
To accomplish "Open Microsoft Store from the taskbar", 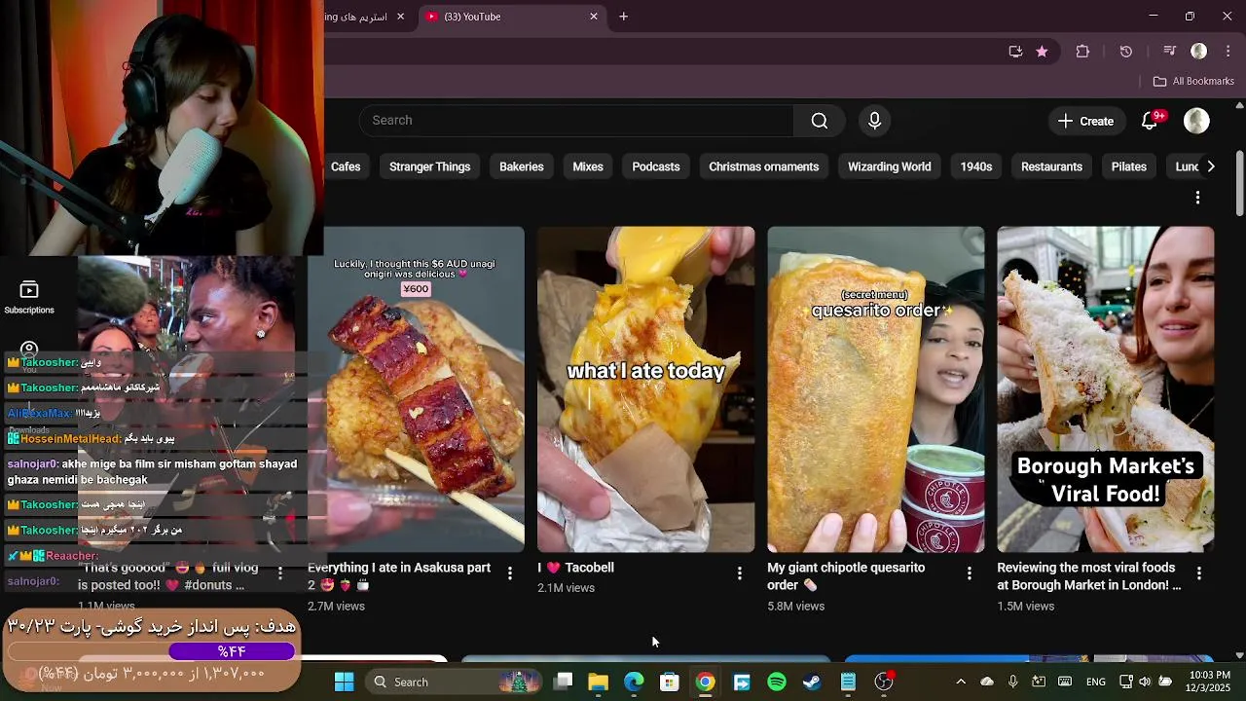I will tap(669, 682).
